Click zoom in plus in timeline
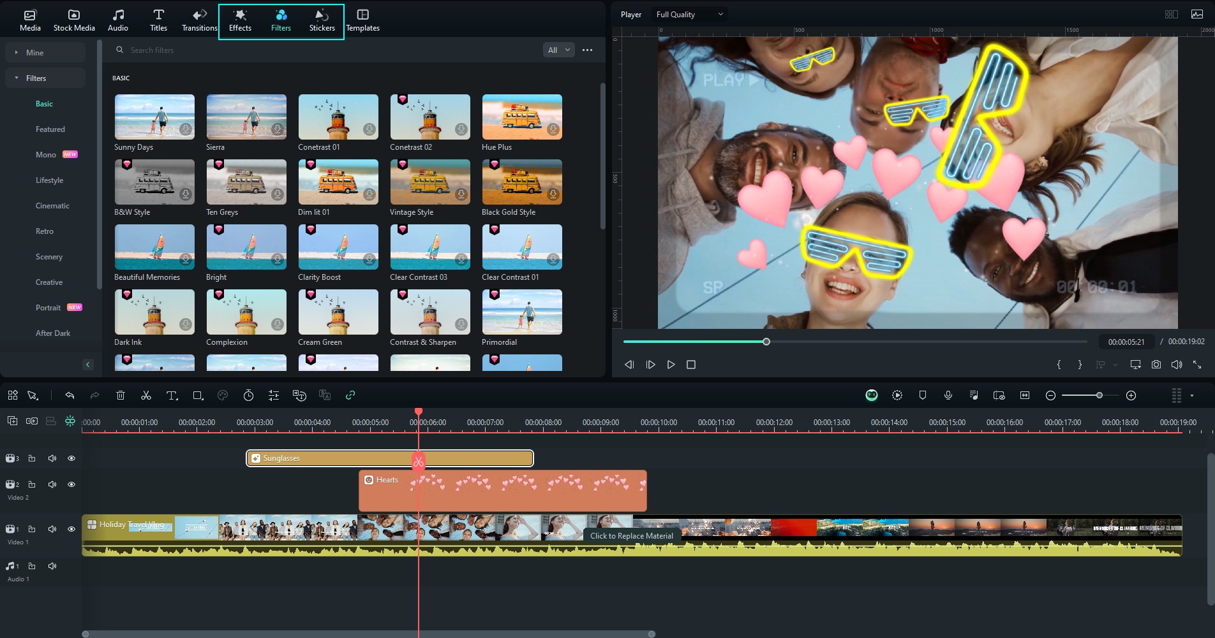Image resolution: width=1215 pixels, height=638 pixels. tap(1131, 395)
